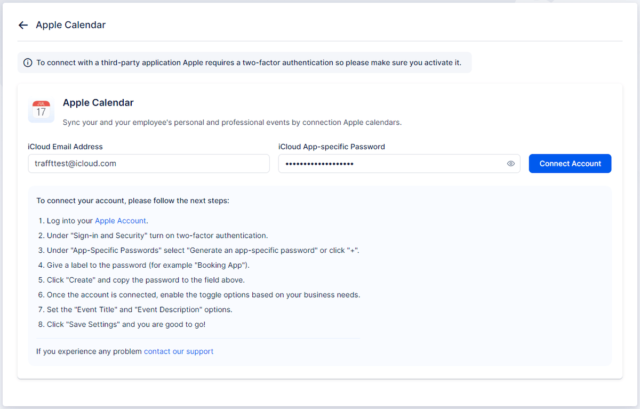Image resolution: width=640 pixels, height=409 pixels.
Task: Click the Apple Calendar page title in the header
Action: (x=70, y=25)
